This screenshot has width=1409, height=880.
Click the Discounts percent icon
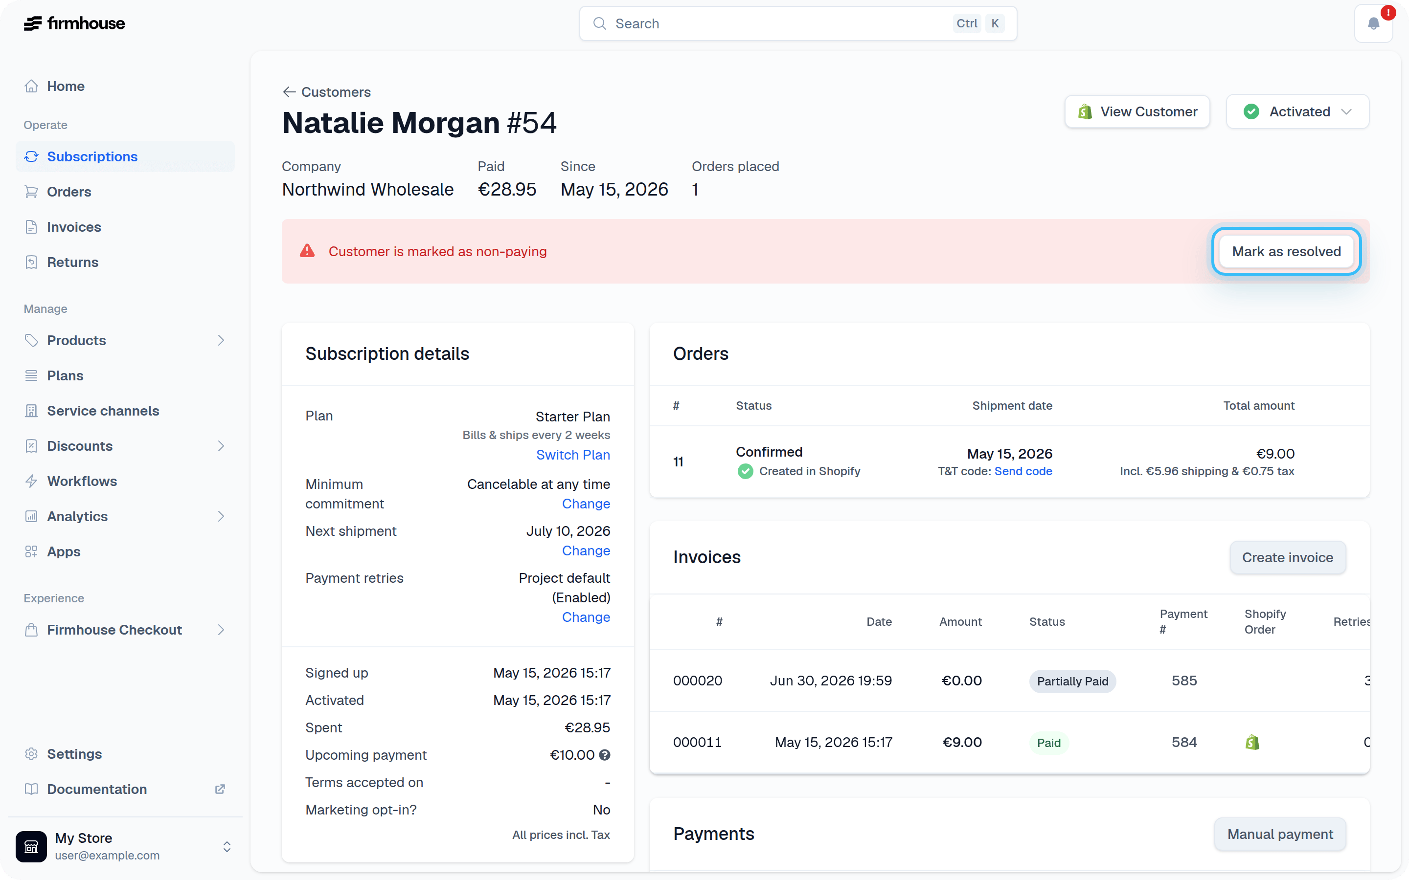(x=31, y=446)
